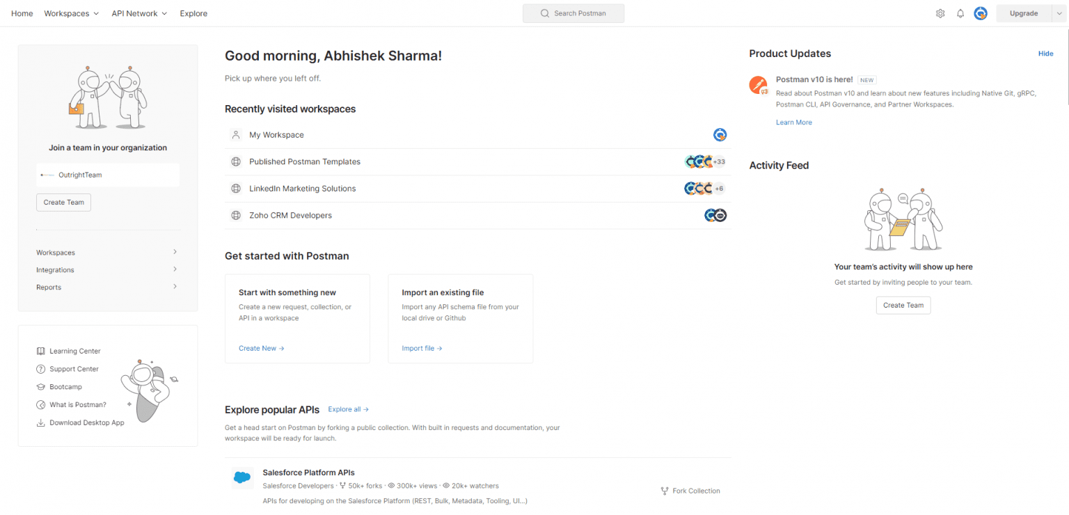Open the Learn More link under Postman v10

click(x=793, y=122)
